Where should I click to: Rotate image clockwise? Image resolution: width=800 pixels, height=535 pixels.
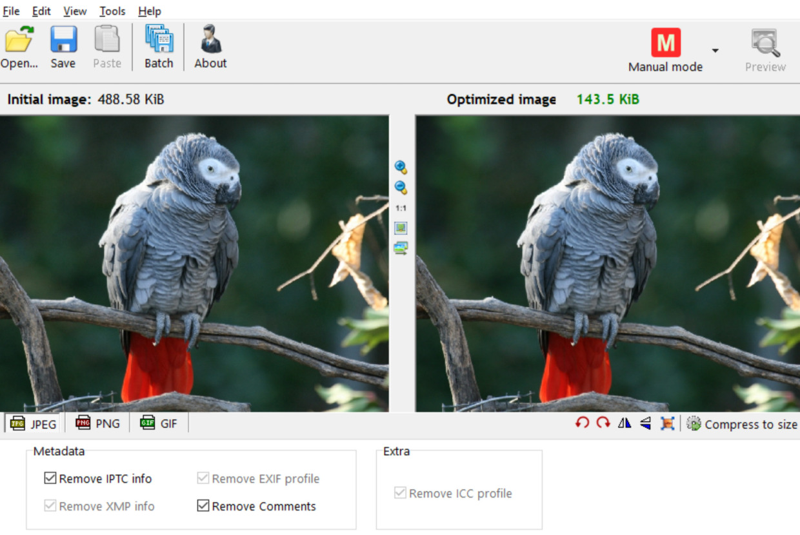click(603, 423)
